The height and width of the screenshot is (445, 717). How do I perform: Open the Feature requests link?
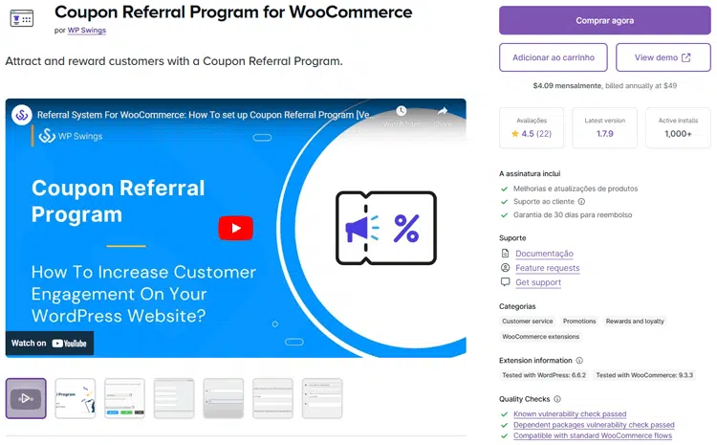pyautogui.click(x=548, y=268)
